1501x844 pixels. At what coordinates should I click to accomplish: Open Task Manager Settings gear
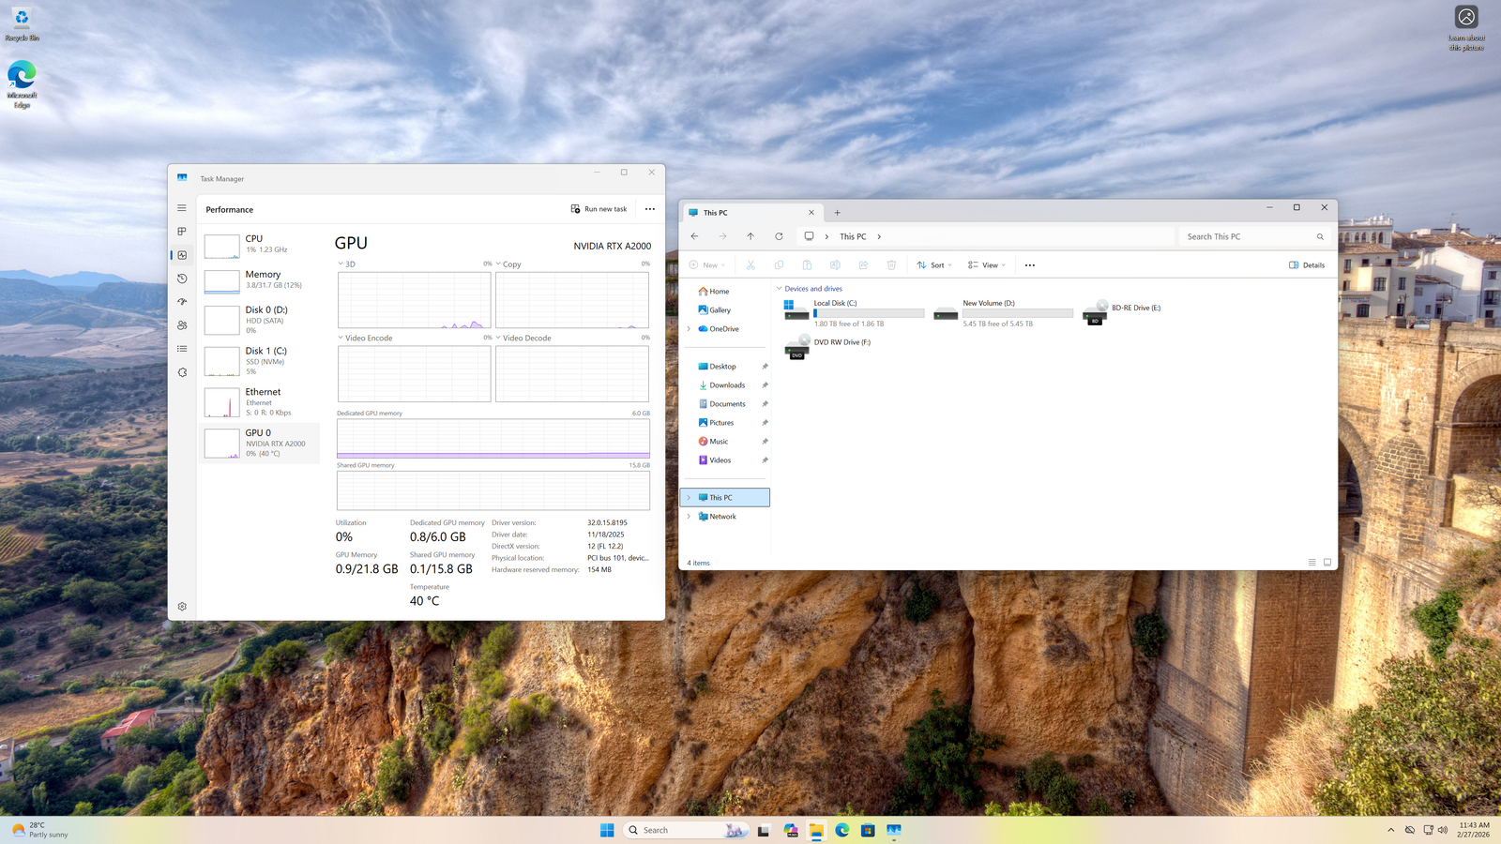pos(182,607)
